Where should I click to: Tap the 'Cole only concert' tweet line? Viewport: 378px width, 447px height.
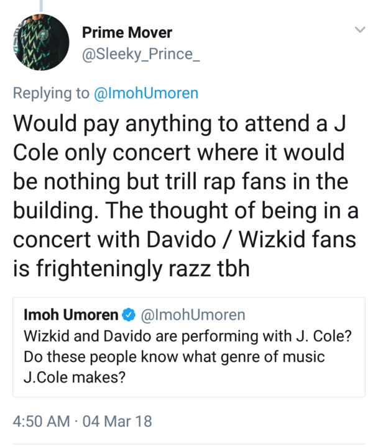178,152
